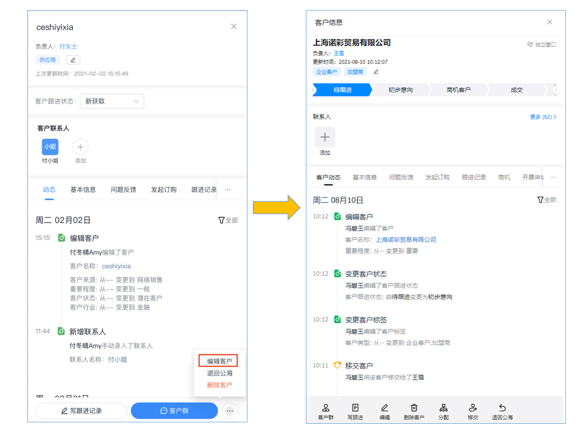
Task: Open the 发起订购 tab in right panel
Action: pyautogui.click(x=438, y=177)
